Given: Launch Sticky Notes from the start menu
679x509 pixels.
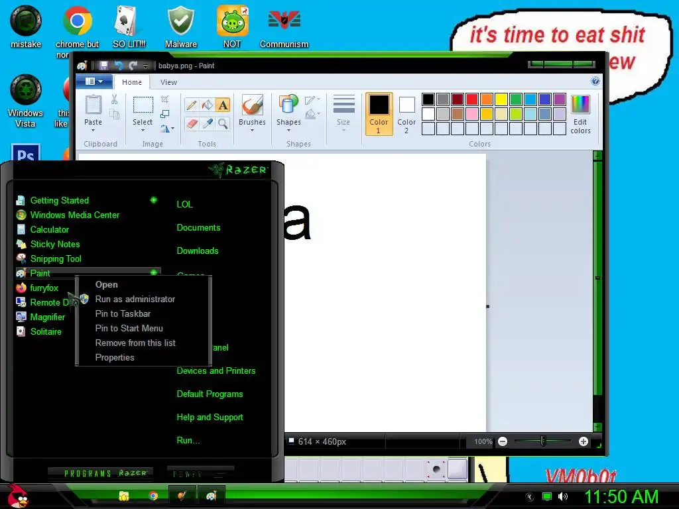Looking at the screenshot, I should [x=55, y=245].
